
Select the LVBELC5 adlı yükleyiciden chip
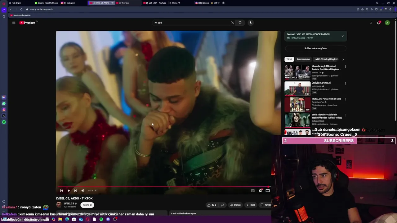tap(326, 59)
